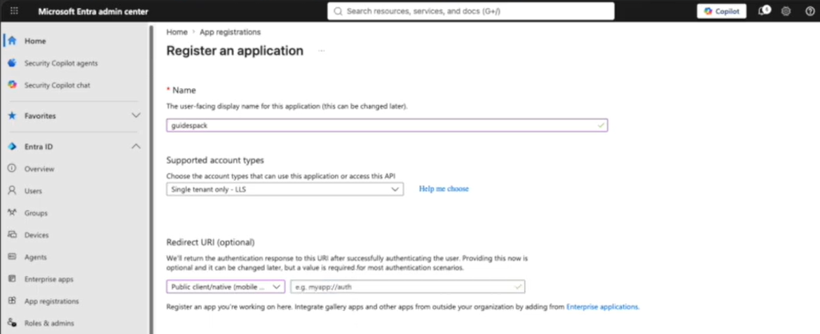Click the Users person icon

(12, 190)
